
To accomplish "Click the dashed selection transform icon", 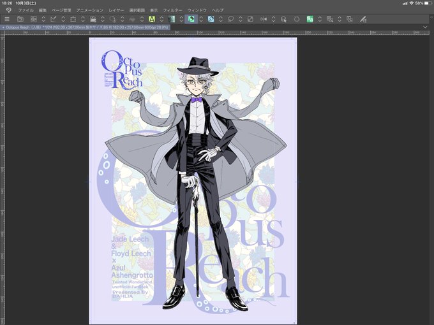I will [73, 19].
